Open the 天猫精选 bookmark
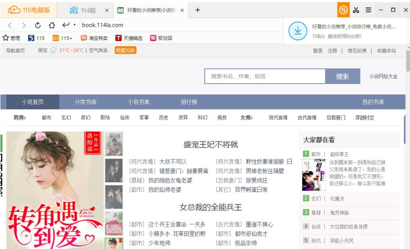410x249 pixels. [129, 38]
